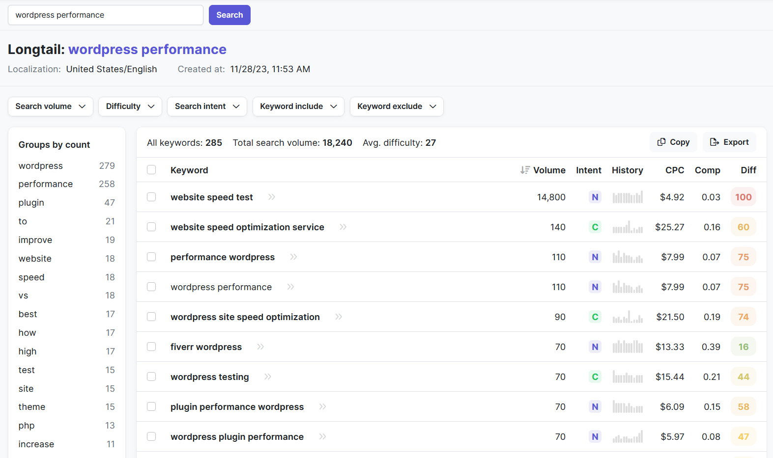Open the Search volume filter dropdown
The width and height of the screenshot is (773, 458).
pos(51,107)
